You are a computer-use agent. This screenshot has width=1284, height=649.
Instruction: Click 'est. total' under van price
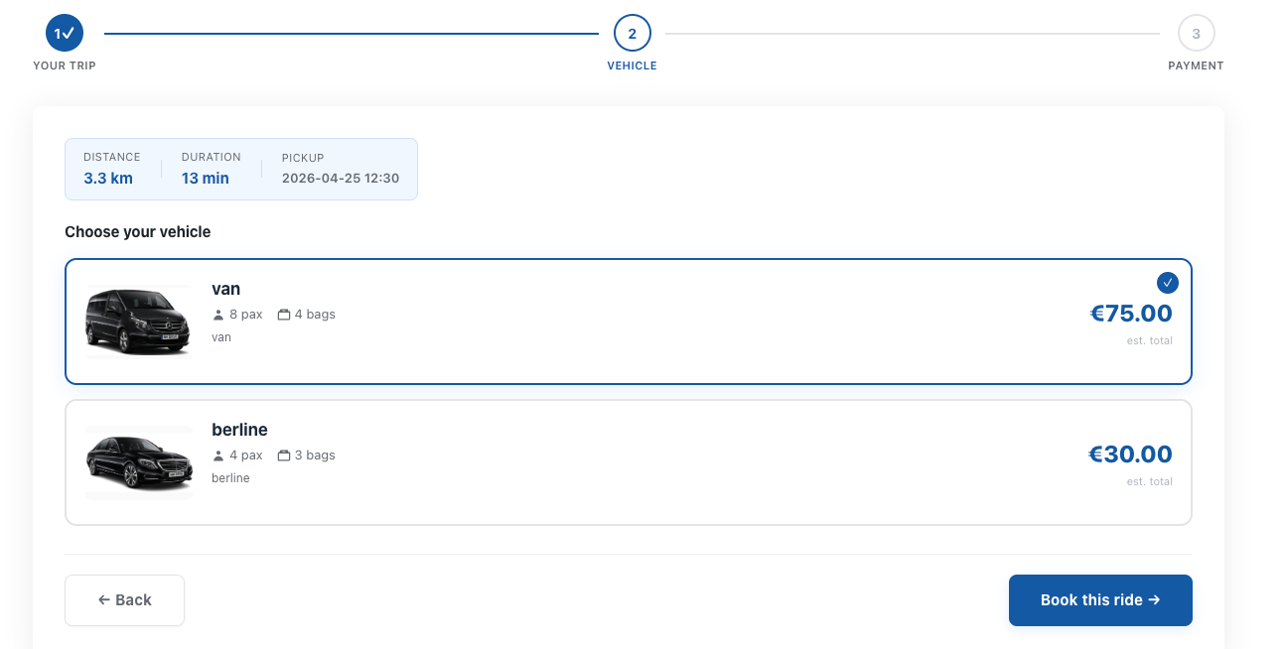(x=1150, y=340)
